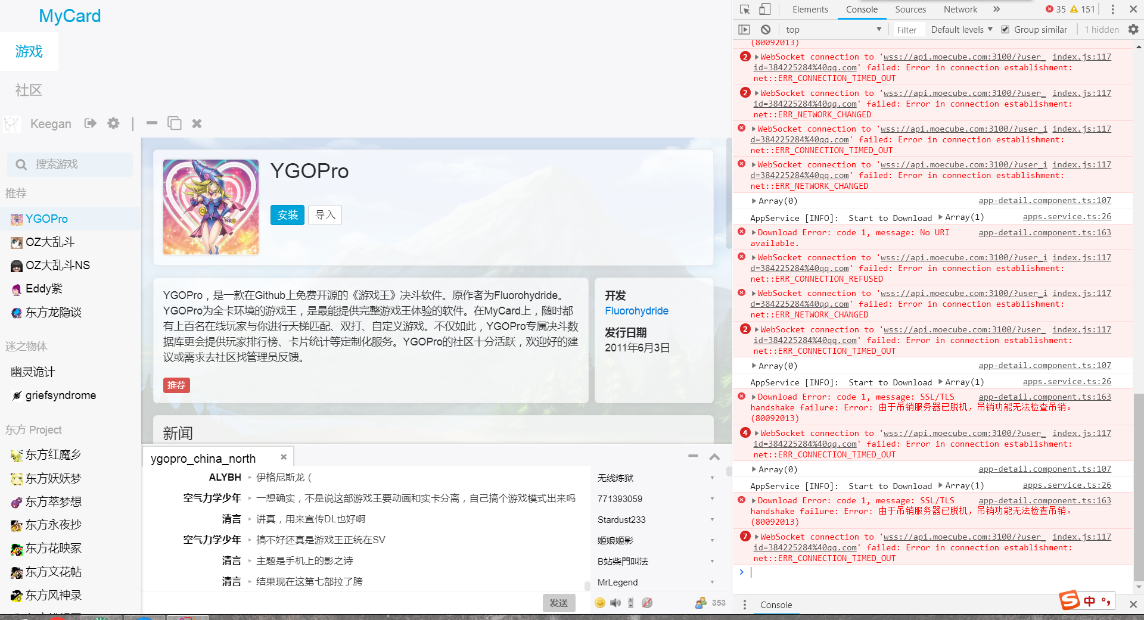1144x620 pixels.
Task: Expand Download Error No URI entry
Action: 754,233
